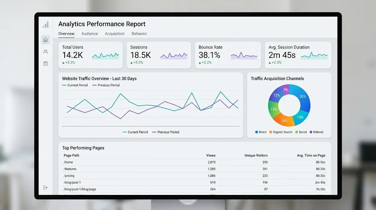
Task: Click the 2,079 views cell
Action: 211,162
